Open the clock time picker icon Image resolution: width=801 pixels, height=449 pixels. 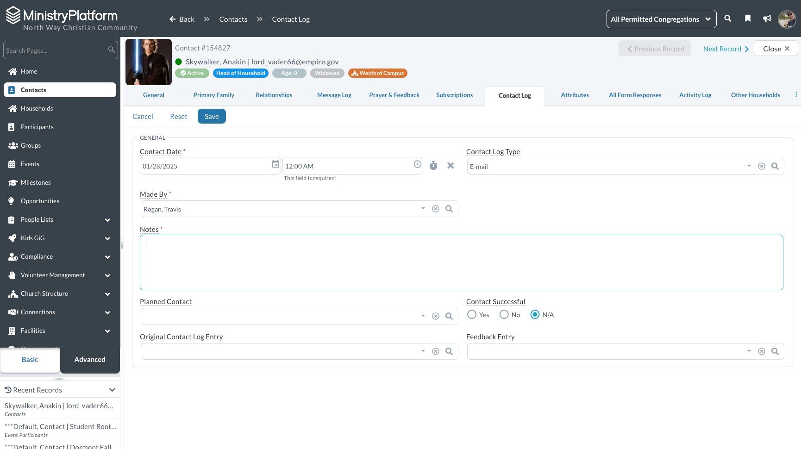418,164
